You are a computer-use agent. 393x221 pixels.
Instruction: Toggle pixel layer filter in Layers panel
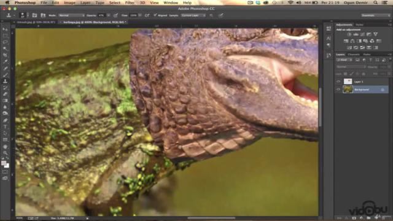357,60
